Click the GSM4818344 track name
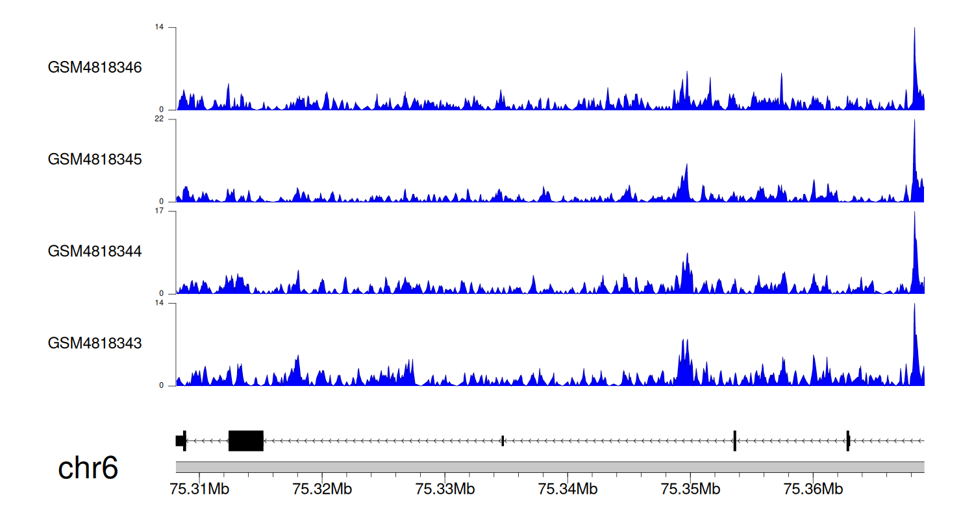Viewport: 974px width, 506px height. pyautogui.click(x=95, y=251)
